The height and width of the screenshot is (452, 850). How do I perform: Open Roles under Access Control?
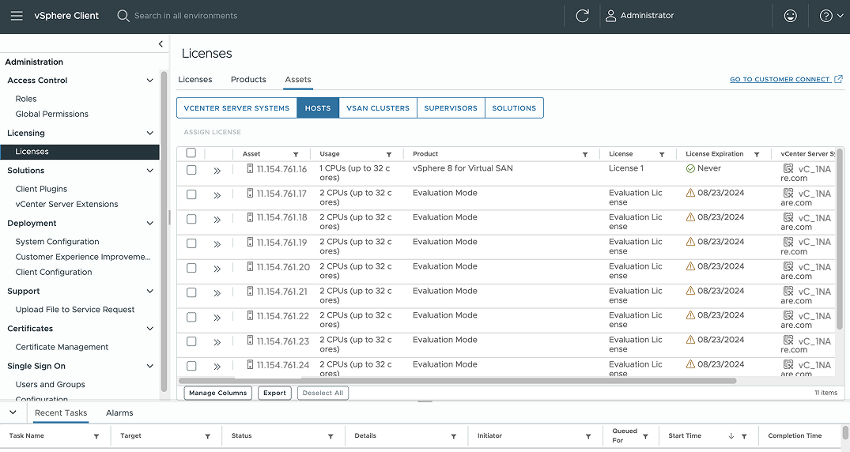(26, 99)
